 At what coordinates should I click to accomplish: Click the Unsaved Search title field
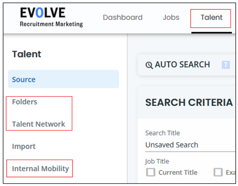(190, 145)
